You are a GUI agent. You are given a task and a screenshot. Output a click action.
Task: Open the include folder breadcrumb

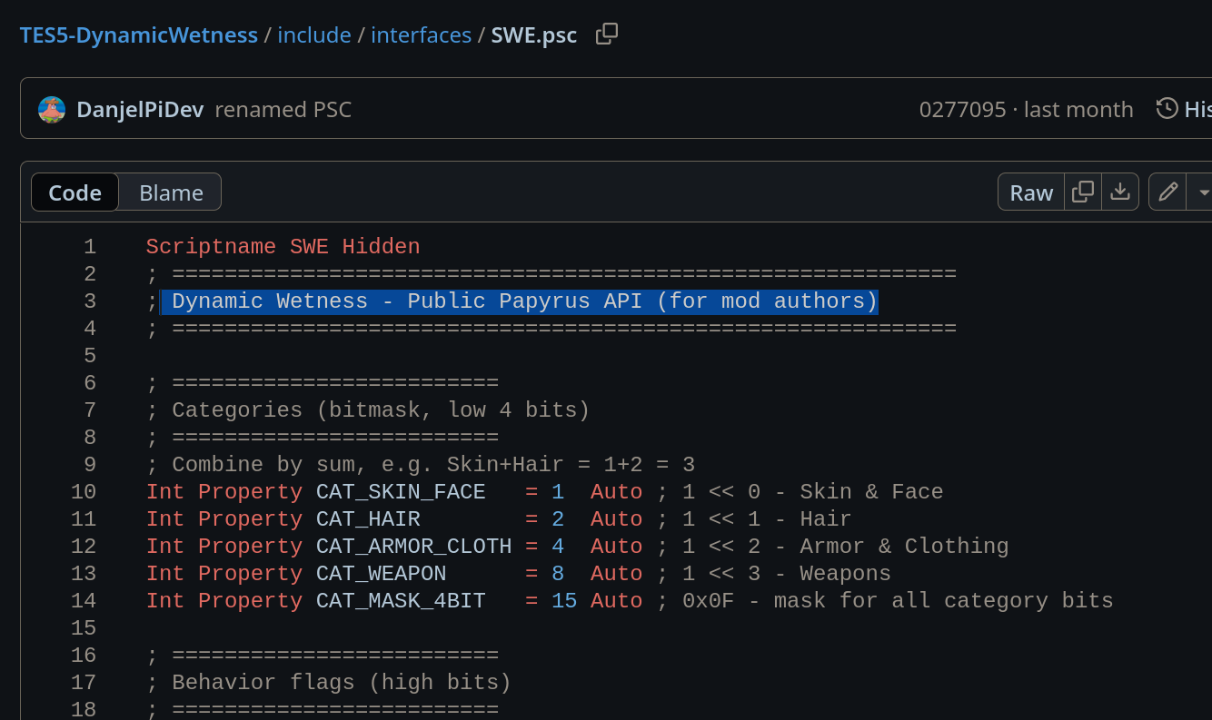314,35
